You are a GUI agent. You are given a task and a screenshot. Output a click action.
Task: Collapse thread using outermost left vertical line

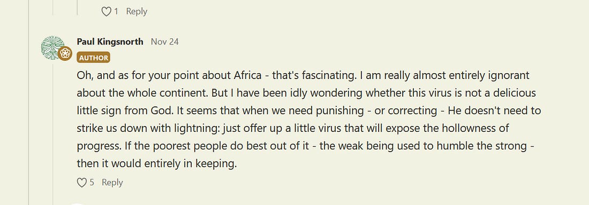pos(28,102)
